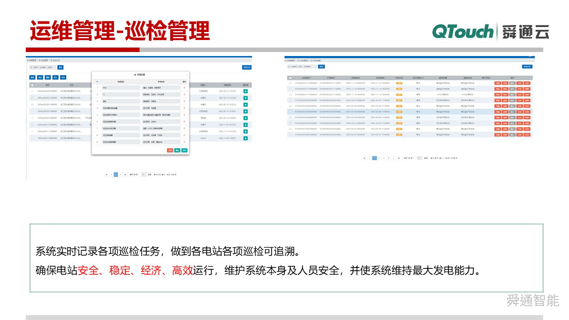This screenshot has width=569, height=320.
Task: Click red delete icon beside third dialog row
Action: (185, 101)
